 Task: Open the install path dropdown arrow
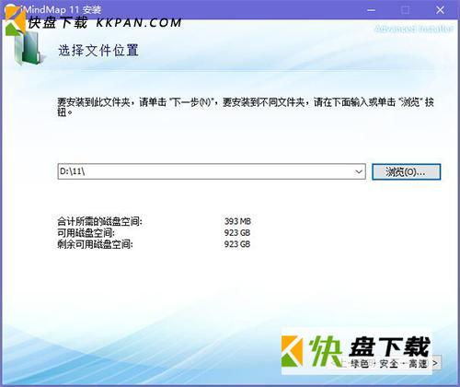tap(359, 171)
